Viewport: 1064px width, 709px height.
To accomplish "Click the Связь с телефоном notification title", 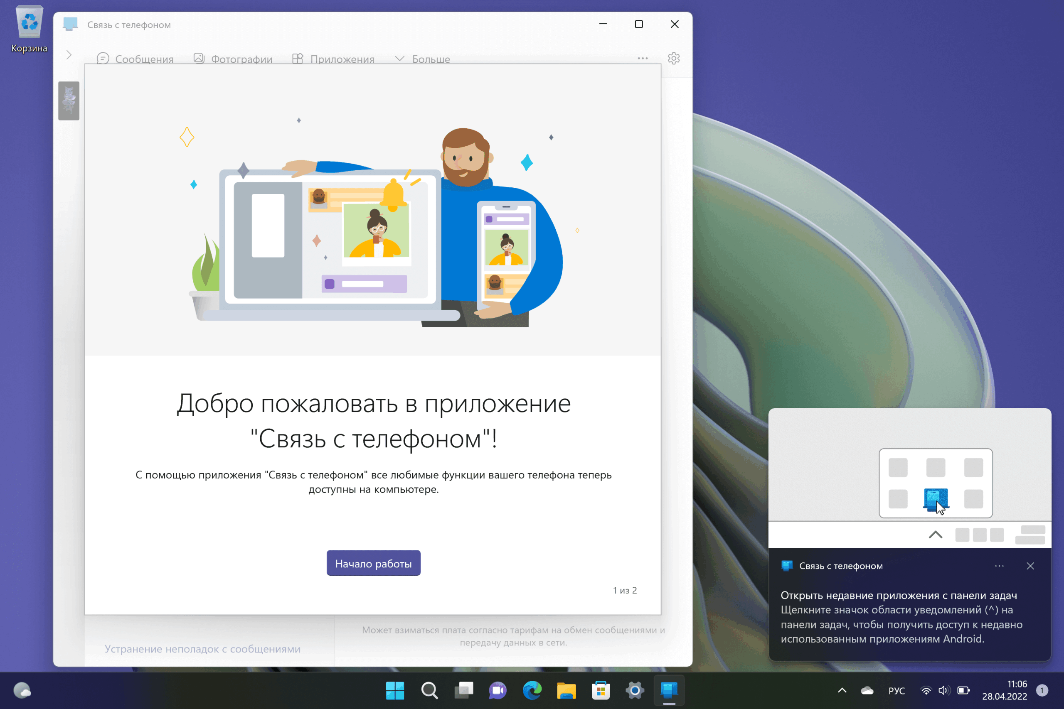I will 840,566.
